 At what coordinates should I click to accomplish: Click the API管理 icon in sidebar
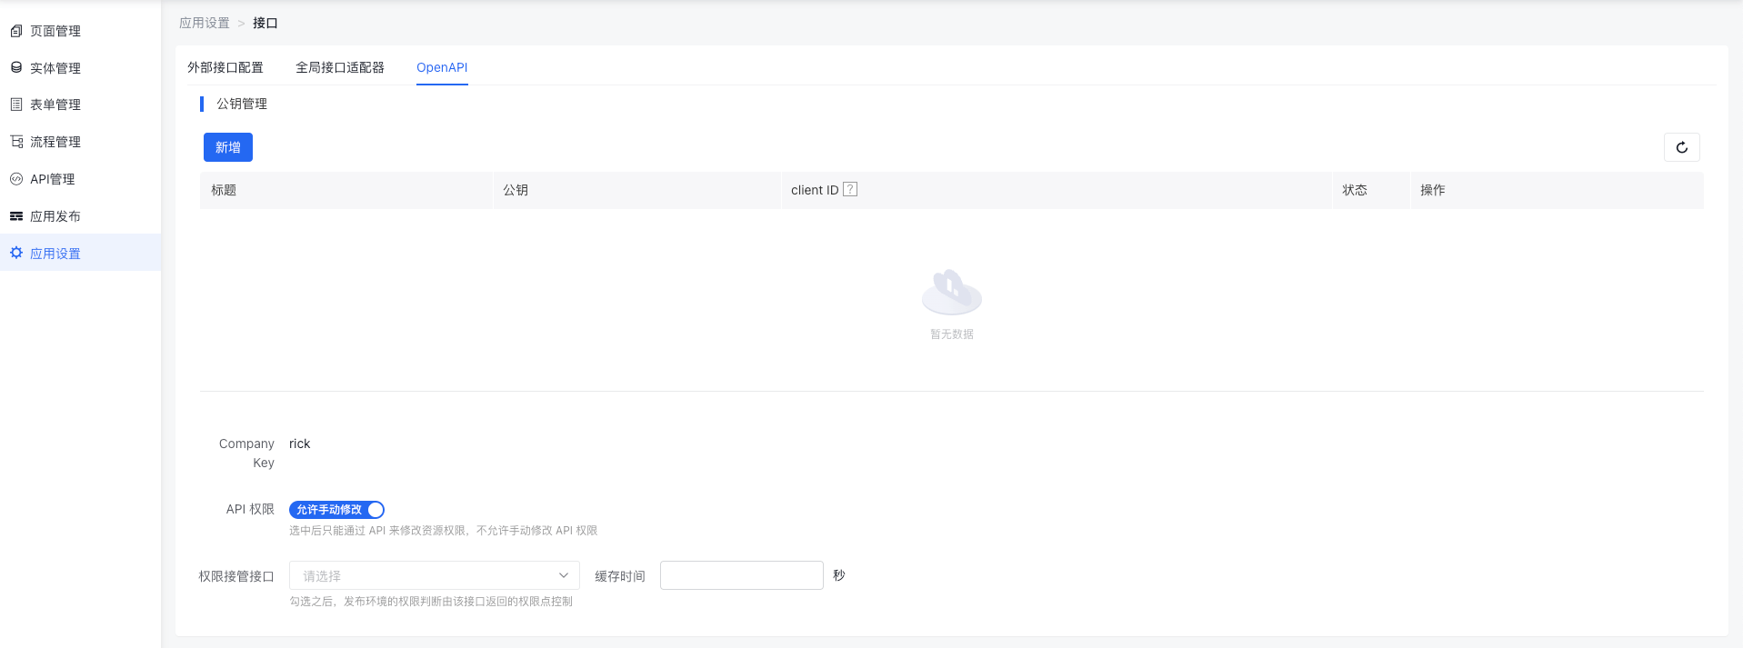point(16,179)
